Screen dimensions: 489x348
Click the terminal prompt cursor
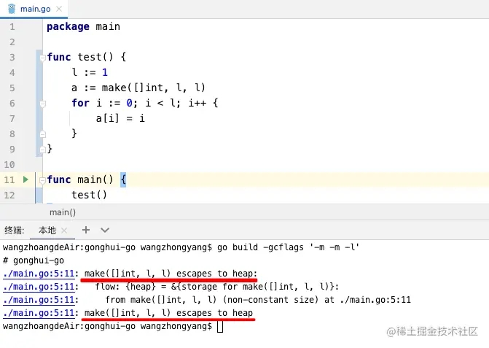(220, 327)
